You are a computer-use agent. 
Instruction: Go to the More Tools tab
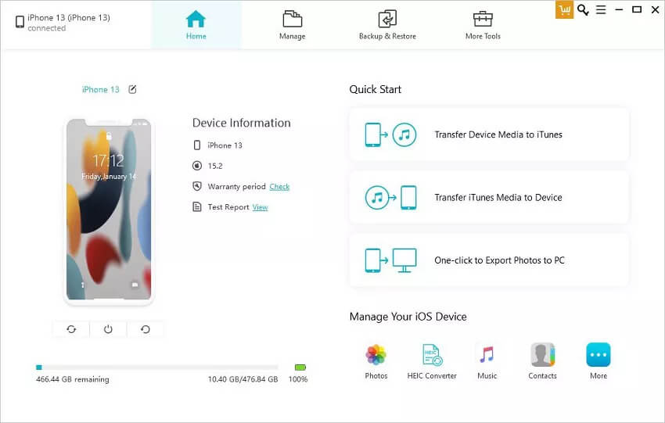click(x=483, y=26)
